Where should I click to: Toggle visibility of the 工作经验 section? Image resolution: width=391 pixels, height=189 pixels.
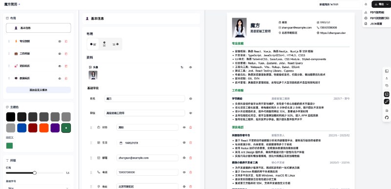tap(60, 54)
